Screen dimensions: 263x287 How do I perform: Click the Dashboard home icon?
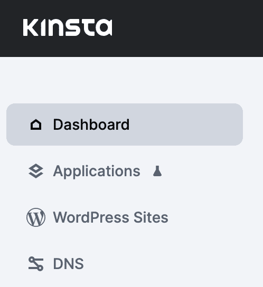pyautogui.click(x=36, y=125)
